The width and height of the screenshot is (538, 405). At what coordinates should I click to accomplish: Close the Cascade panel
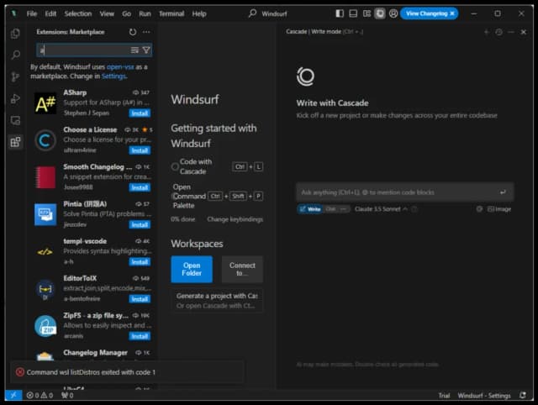click(x=524, y=32)
